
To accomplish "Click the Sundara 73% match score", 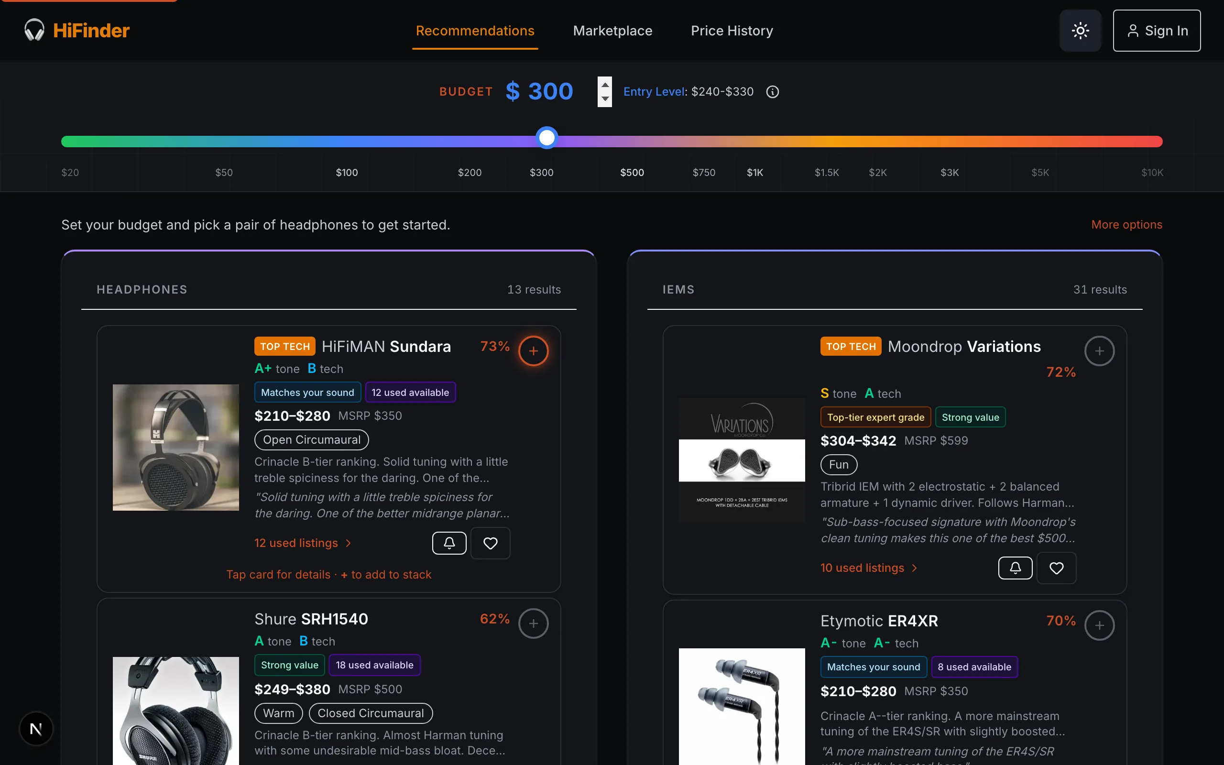I will [x=495, y=346].
